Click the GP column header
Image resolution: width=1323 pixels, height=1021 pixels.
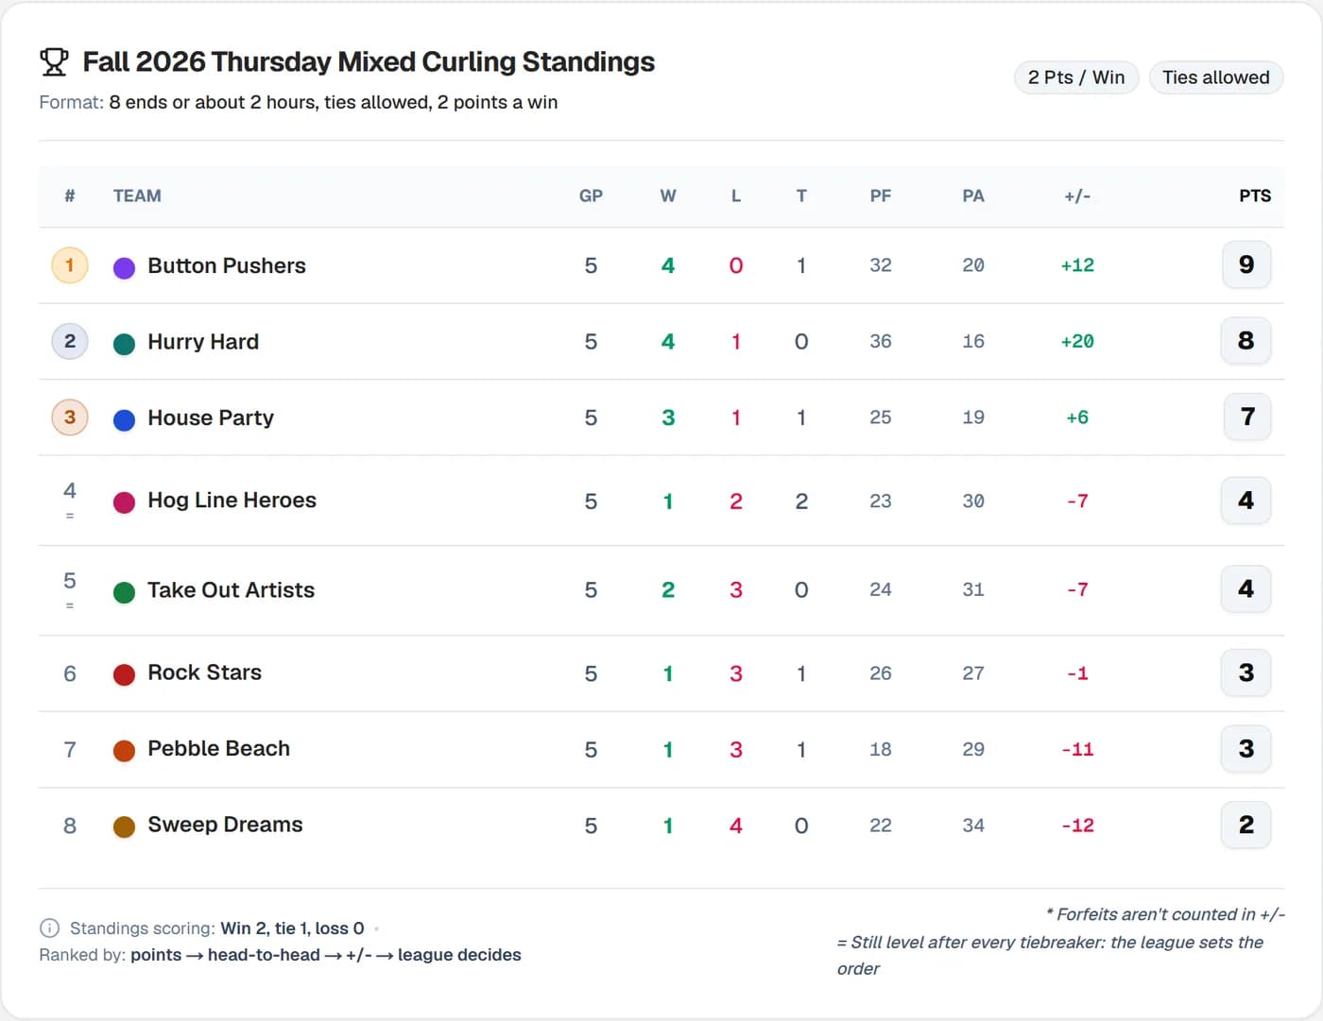(591, 196)
